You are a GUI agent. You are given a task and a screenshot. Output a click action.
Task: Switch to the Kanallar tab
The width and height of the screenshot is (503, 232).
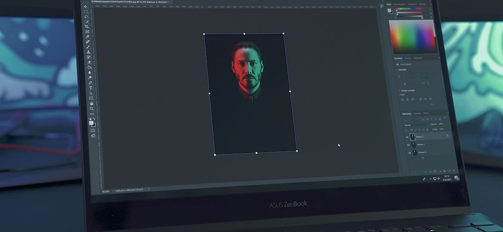[417, 113]
